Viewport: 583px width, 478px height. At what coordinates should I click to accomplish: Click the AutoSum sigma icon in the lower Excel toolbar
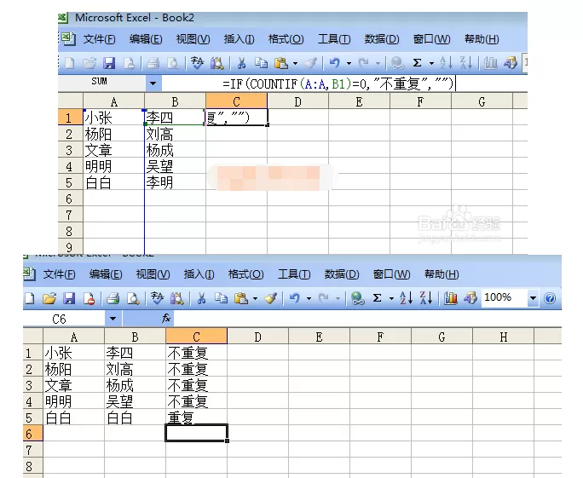pos(377,298)
